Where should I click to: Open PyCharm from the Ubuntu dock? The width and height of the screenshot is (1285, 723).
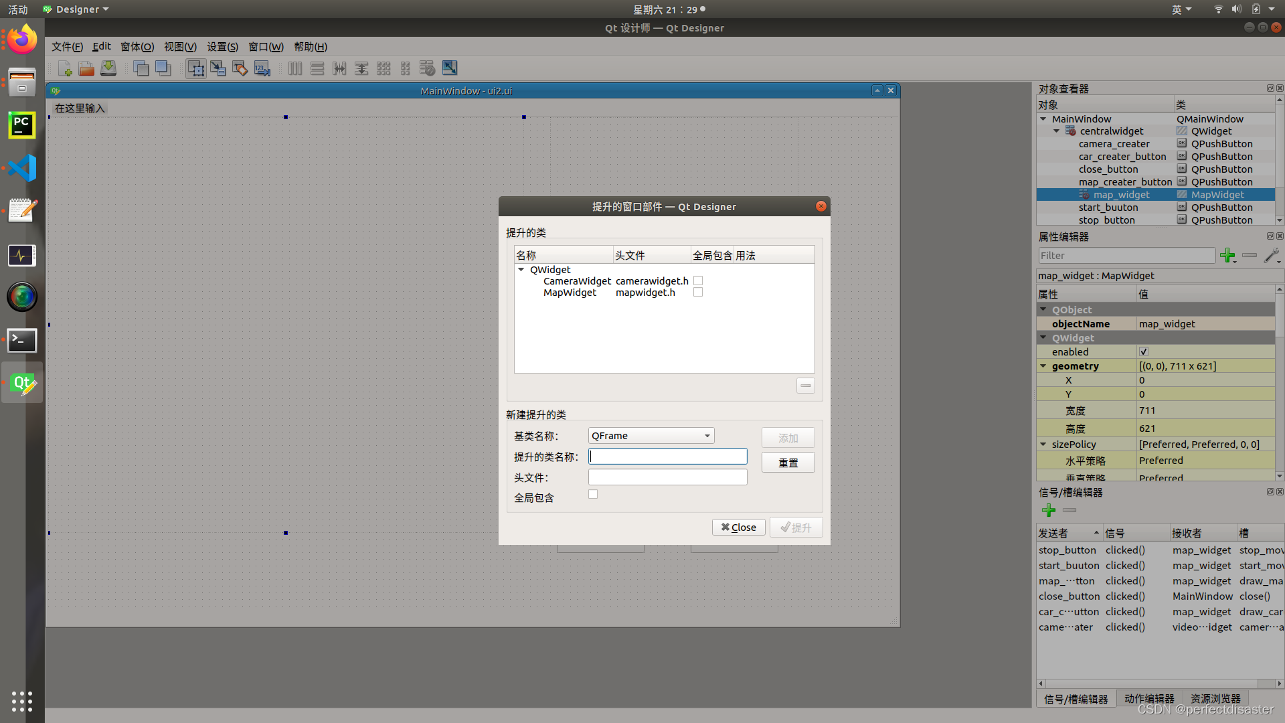click(x=21, y=125)
